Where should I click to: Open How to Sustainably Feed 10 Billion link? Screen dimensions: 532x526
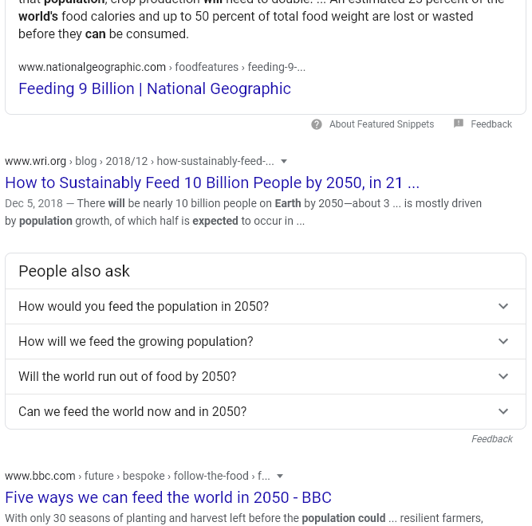(212, 183)
